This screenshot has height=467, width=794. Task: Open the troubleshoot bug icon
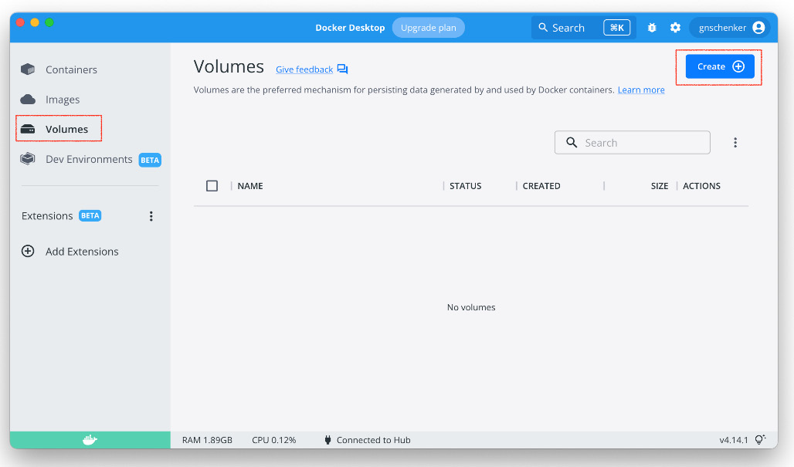click(x=652, y=28)
